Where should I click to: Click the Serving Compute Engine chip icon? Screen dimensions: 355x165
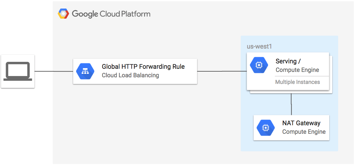tap(259, 65)
